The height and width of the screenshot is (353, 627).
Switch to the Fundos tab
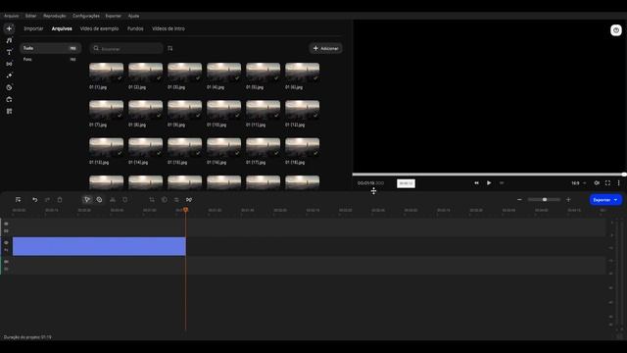[x=135, y=28]
